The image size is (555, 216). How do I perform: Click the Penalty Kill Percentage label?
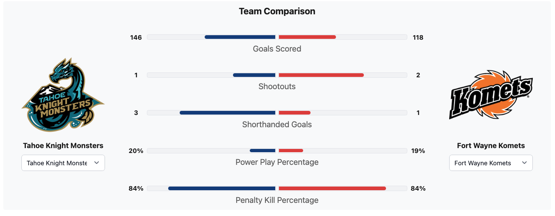coord(277,200)
